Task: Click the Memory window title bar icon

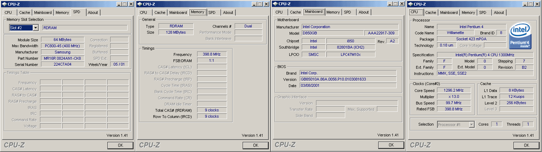Action: point(140,4)
